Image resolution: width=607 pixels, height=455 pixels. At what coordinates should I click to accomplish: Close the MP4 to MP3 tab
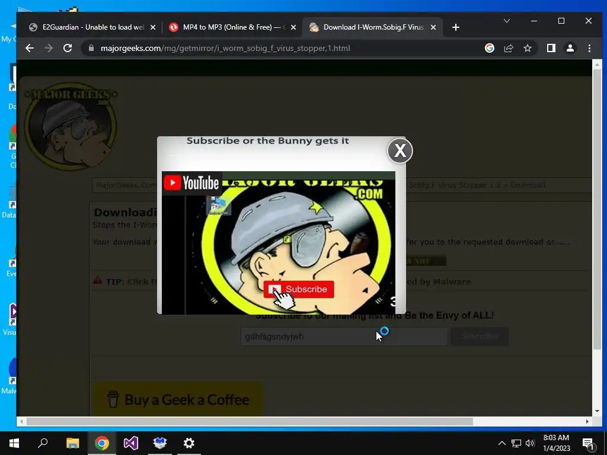[293, 27]
